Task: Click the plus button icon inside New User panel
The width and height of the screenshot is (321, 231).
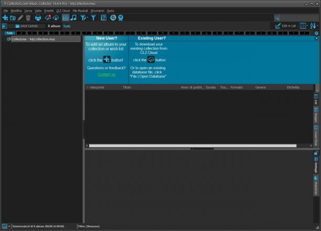Action: point(106,60)
